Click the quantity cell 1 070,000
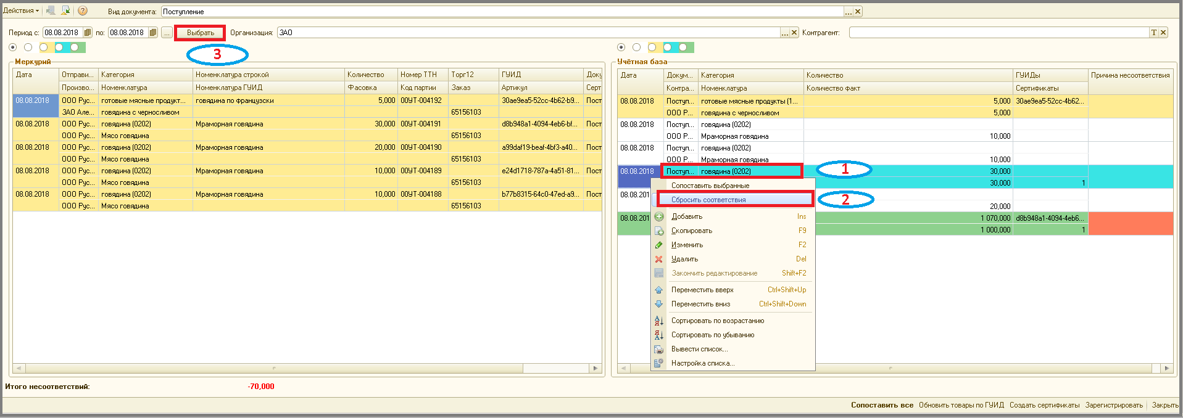The height and width of the screenshot is (418, 1183). pos(908,218)
